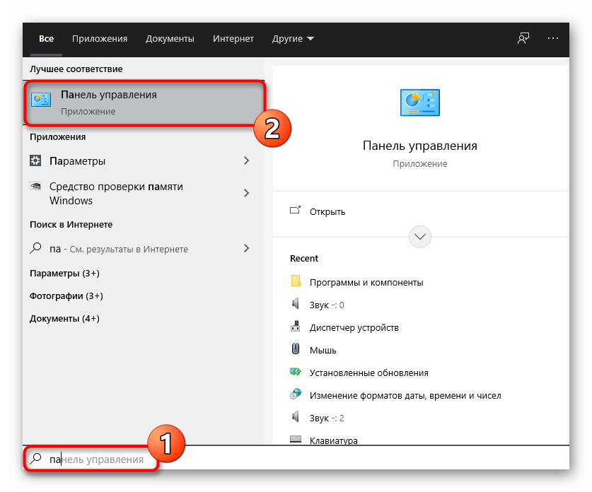The height and width of the screenshot is (492, 592).
Task: Expand the Другие filter dropdown
Action: [293, 39]
